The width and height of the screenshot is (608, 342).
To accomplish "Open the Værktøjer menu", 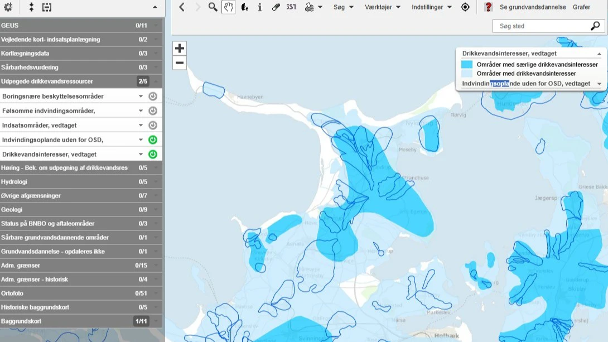I will pos(383,7).
